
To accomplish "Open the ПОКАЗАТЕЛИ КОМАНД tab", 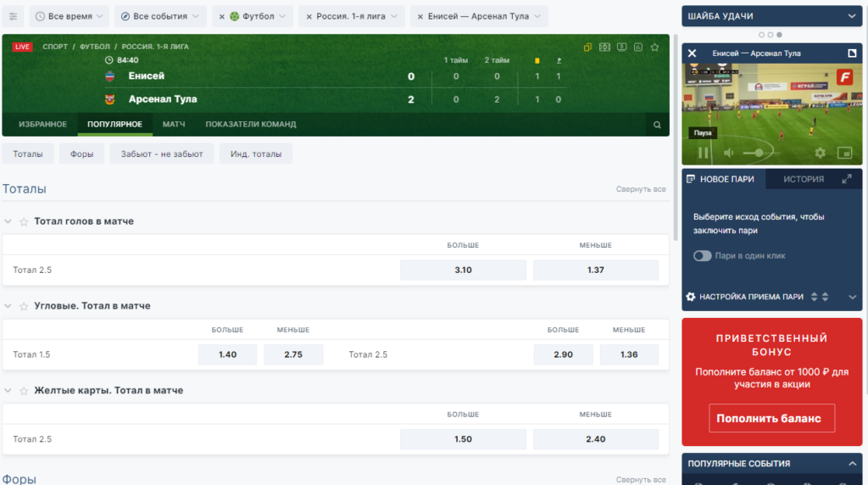I will coord(251,125).
